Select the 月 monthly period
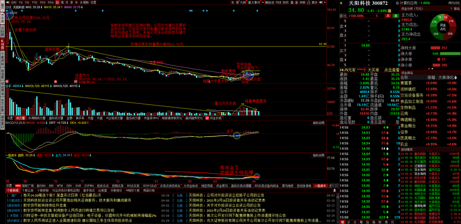The image size is (461, 224). [67, 2]
